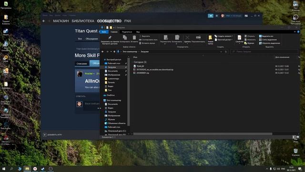Switch to the Главная ribbon tab
Viewport: 305px width, 172px height.
114,32
